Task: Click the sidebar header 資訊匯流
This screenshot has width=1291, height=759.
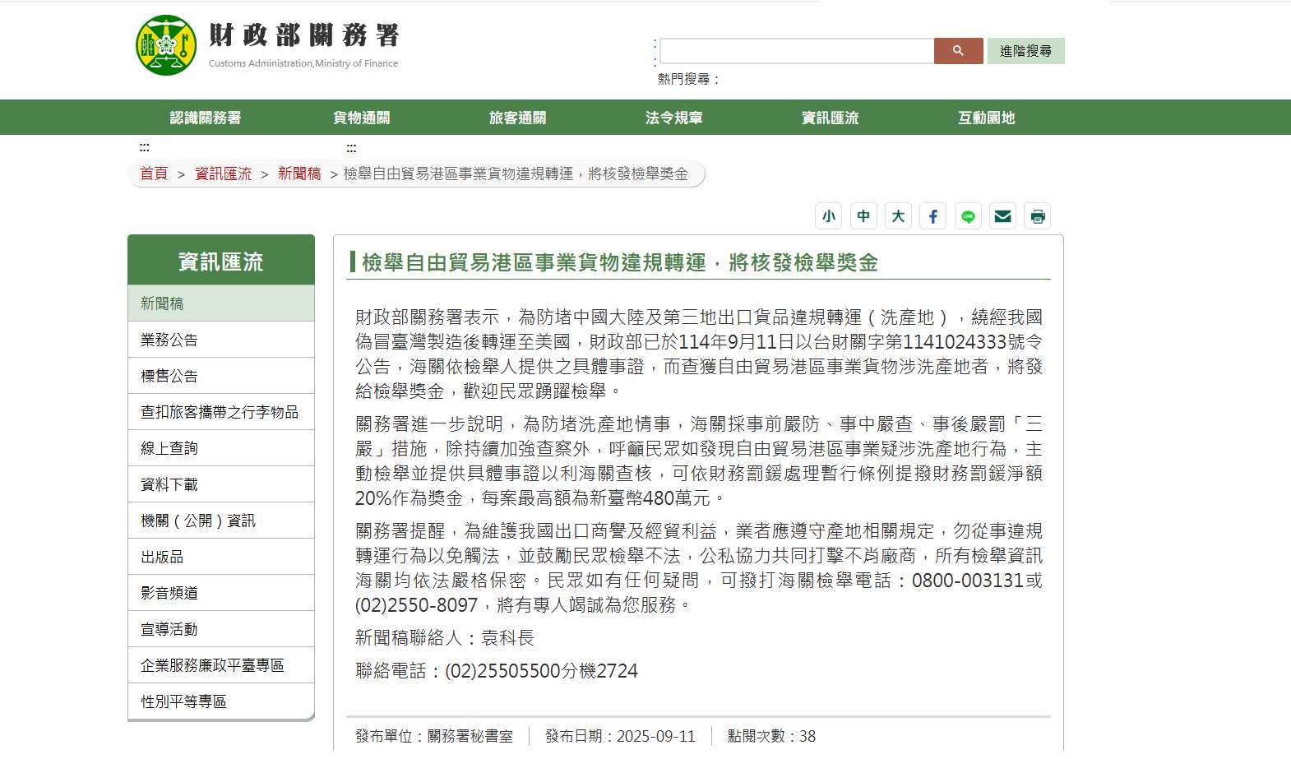Action: coord(221,261)
